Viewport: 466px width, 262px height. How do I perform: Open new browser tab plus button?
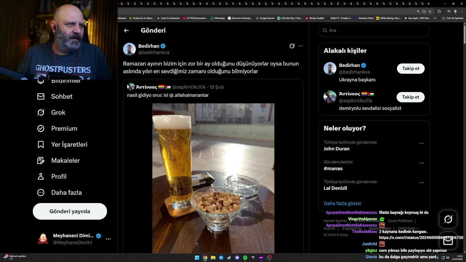pos(429,4)
